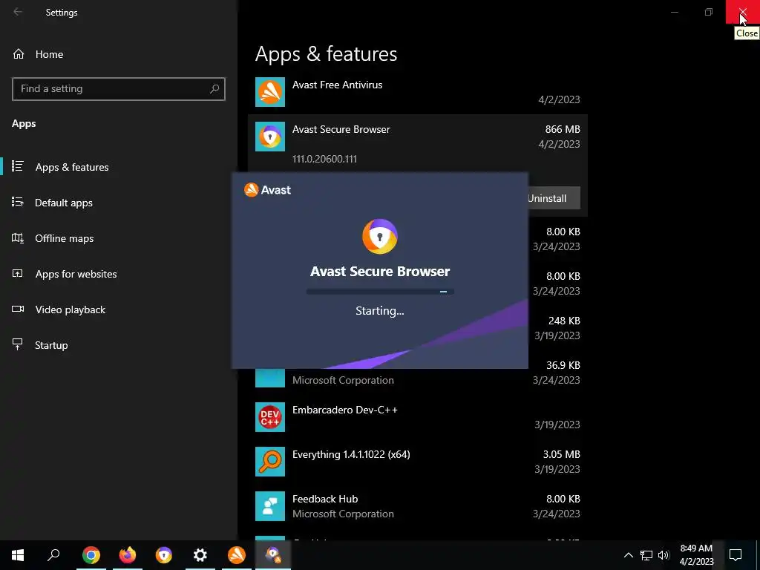Click the Avast Secure Browser list icon

(x=270, y=137)
